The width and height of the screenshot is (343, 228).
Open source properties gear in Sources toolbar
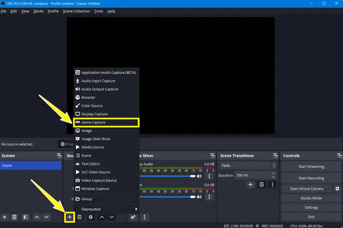pyautogui.click(x=90, y=217)
